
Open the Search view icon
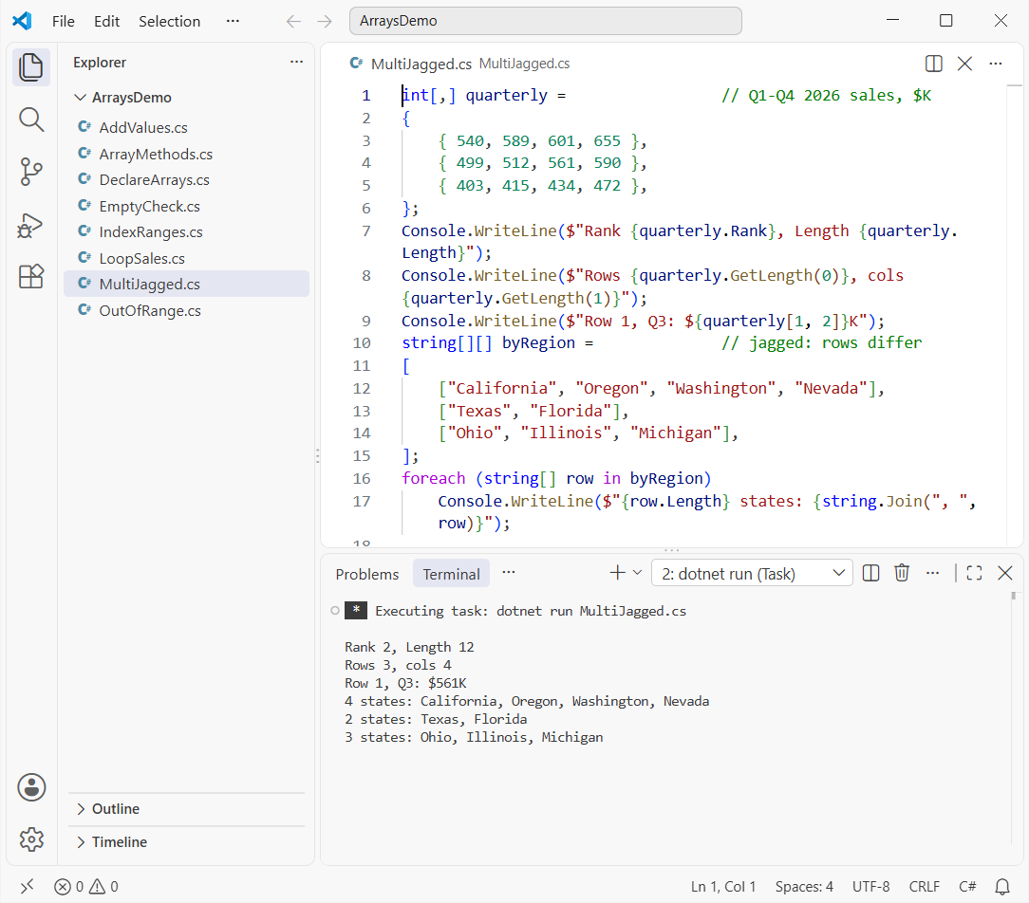tap(30, 120)
